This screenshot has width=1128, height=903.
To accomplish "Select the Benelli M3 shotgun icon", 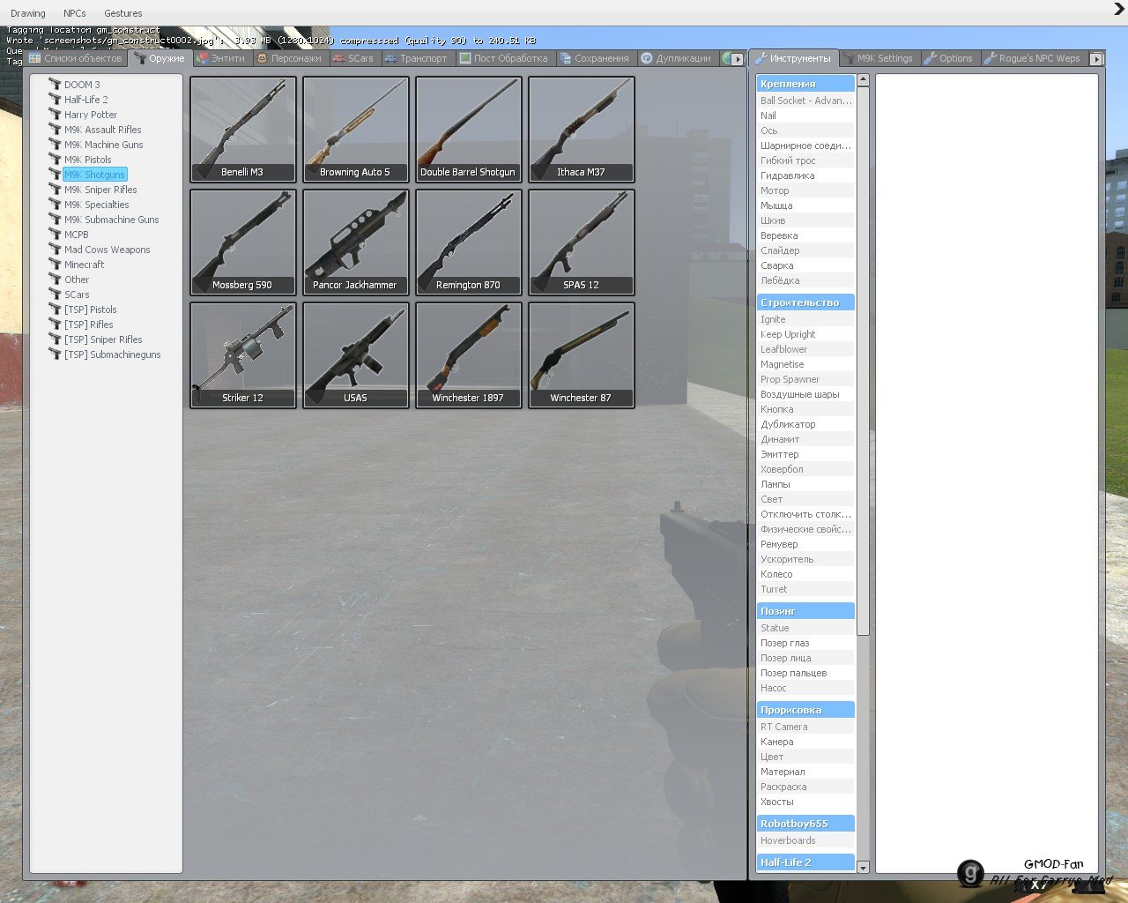I will (243, 129).
